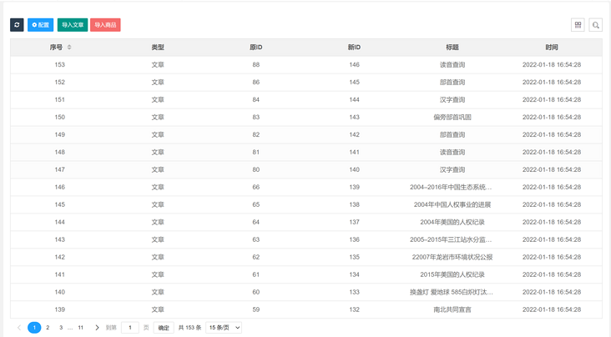Click new ID value 146

(x=354, y=65)
